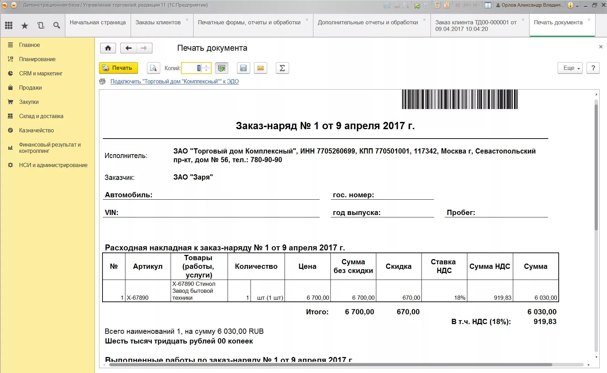Image resolution: width=607 pixels, height=373 pixels.
Task: Send document by email envelope icon
Action: [261, 68]
